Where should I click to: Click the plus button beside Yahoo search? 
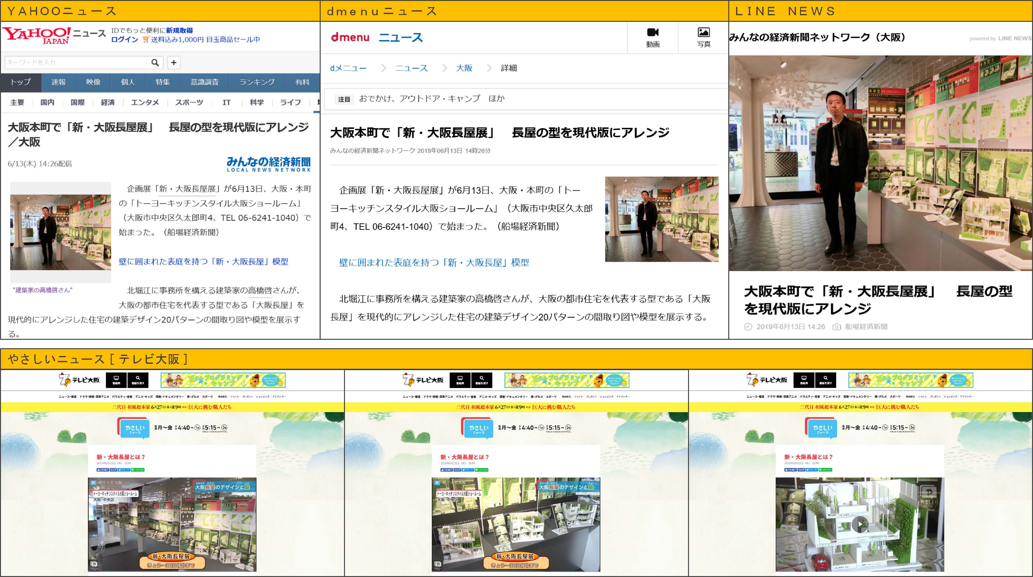(x=174, y=63)
